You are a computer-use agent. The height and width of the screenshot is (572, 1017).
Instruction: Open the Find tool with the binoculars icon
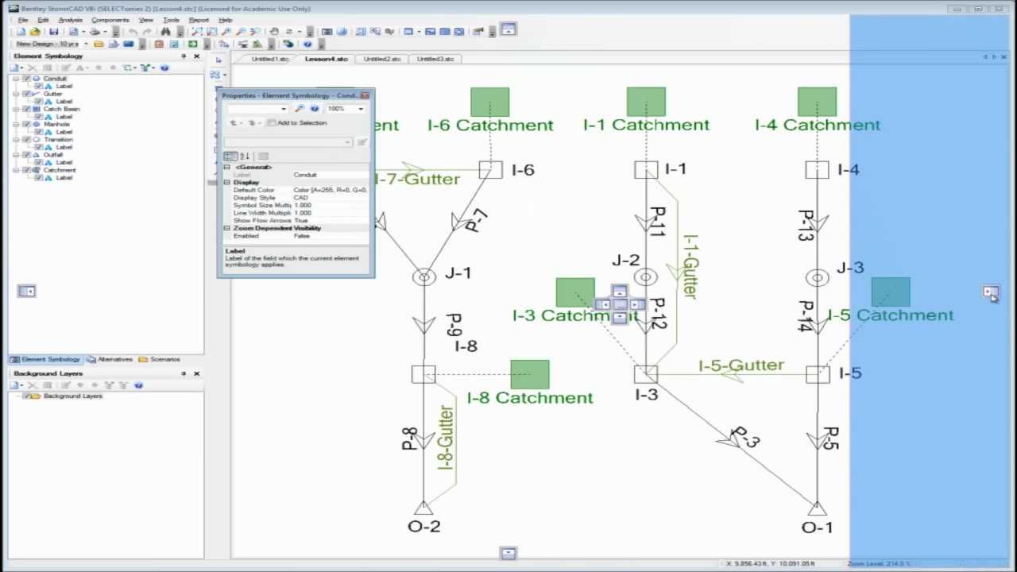(x=166, y=32)
